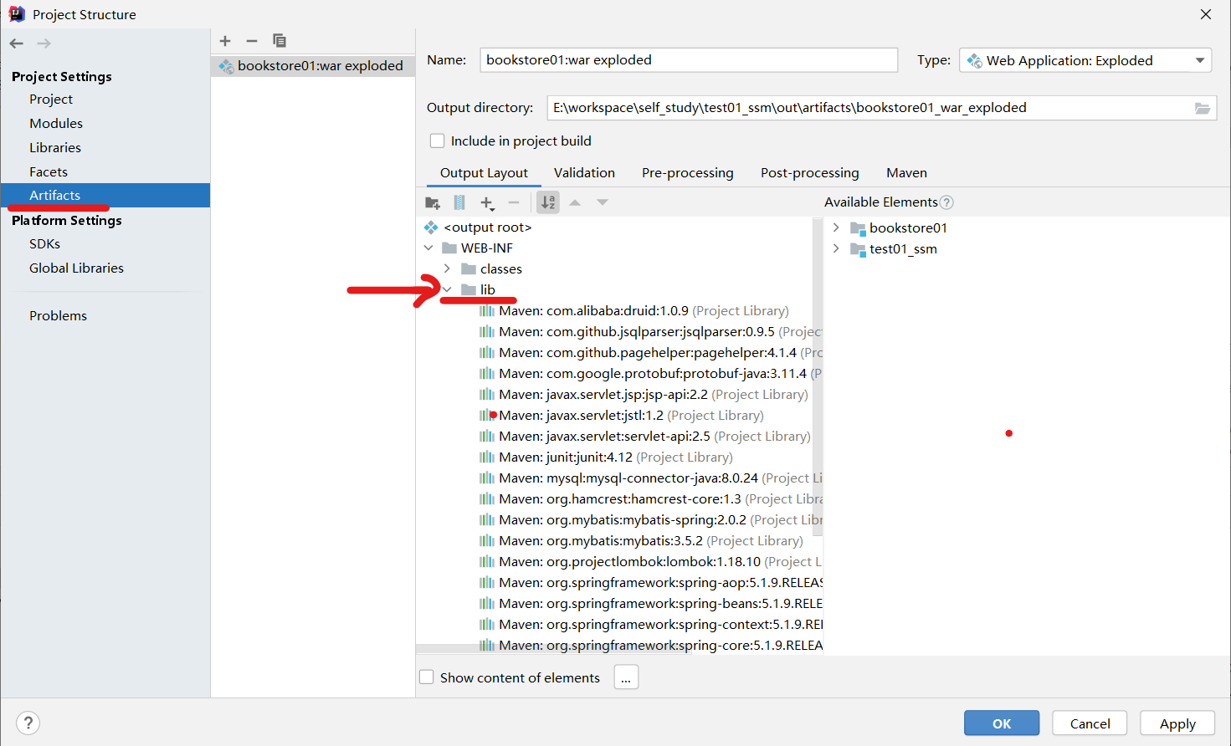
Task: Click the Move Up arrow icon
Action: pos(575,202)
